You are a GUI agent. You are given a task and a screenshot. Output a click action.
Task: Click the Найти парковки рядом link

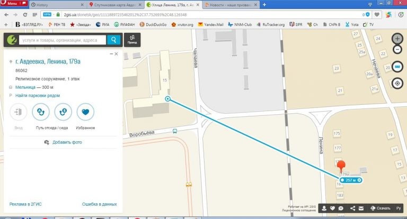pos(37,95)
